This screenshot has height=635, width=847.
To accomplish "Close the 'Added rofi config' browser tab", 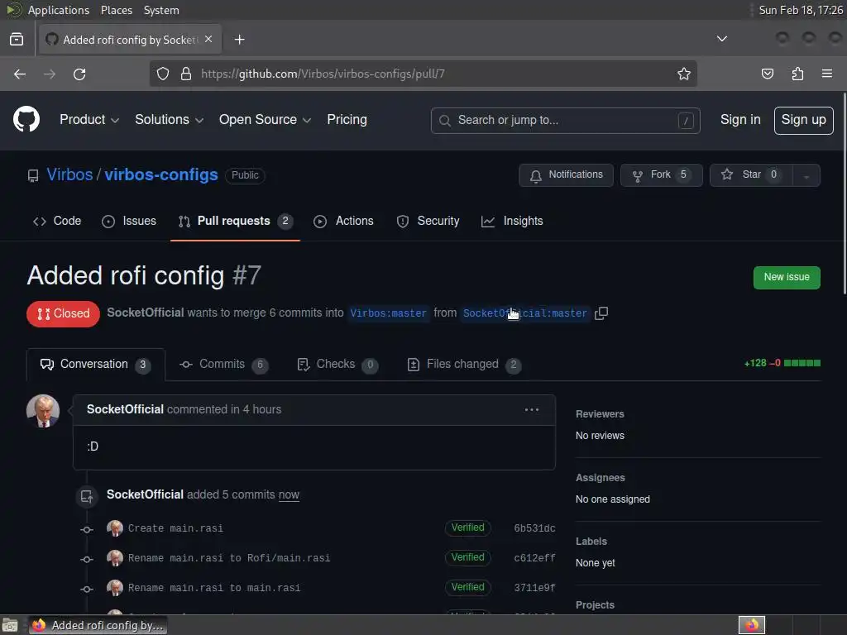I will 208,39.
